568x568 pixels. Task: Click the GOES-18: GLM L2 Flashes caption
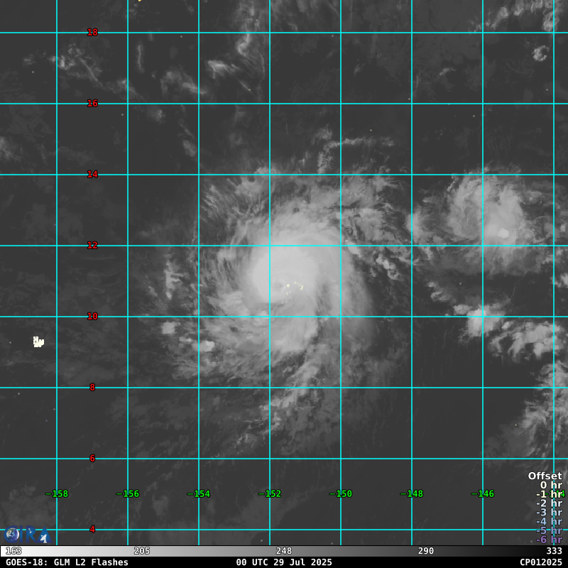click(x=67, y=562)
